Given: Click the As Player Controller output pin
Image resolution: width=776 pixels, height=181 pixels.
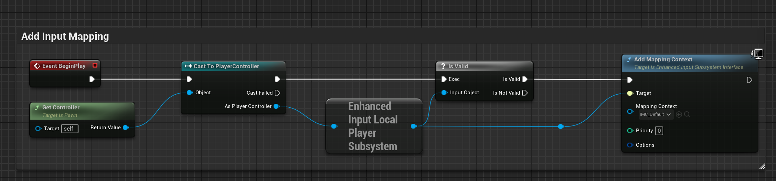Looking at the screenshot, I should (276, 106).
